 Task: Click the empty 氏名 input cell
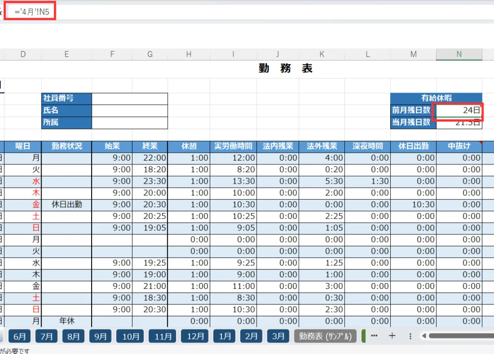pyautogui.click(x=129, y=110)
